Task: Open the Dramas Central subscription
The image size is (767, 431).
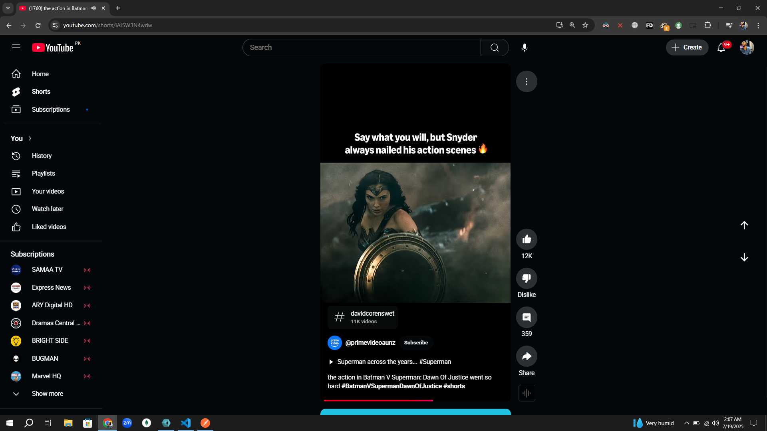Action: tap(51, 323)
